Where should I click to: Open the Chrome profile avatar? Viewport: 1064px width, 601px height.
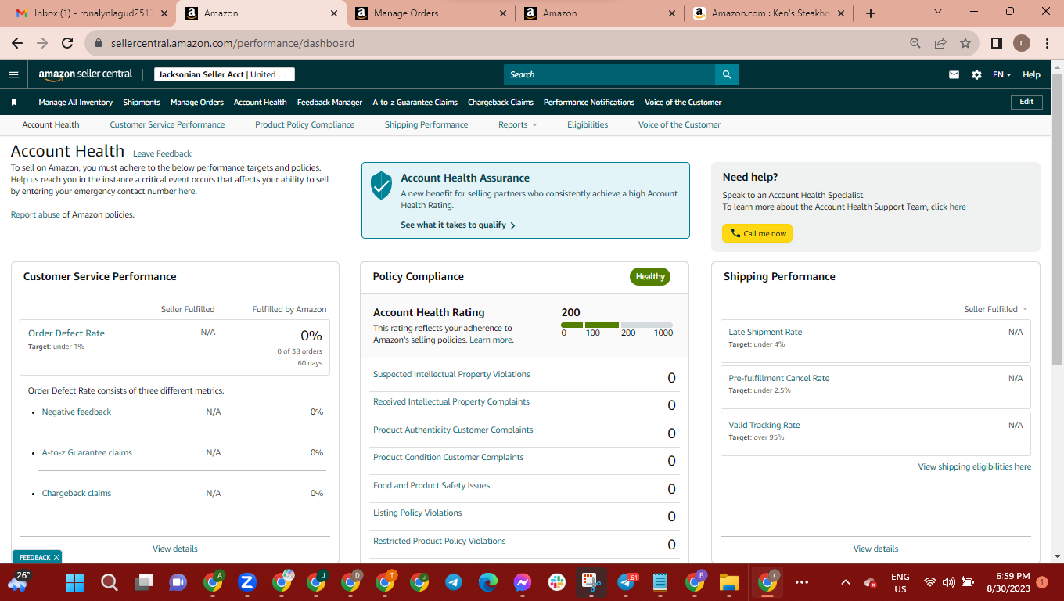tap(1022, 43)
